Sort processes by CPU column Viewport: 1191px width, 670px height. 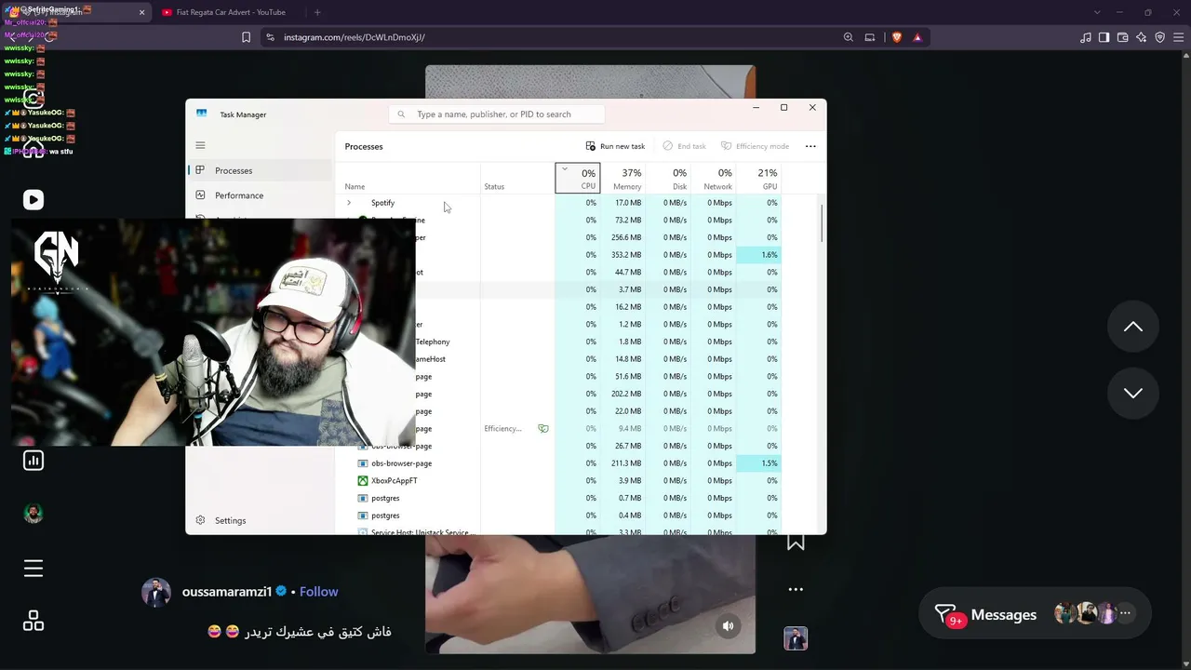[578, 178]
